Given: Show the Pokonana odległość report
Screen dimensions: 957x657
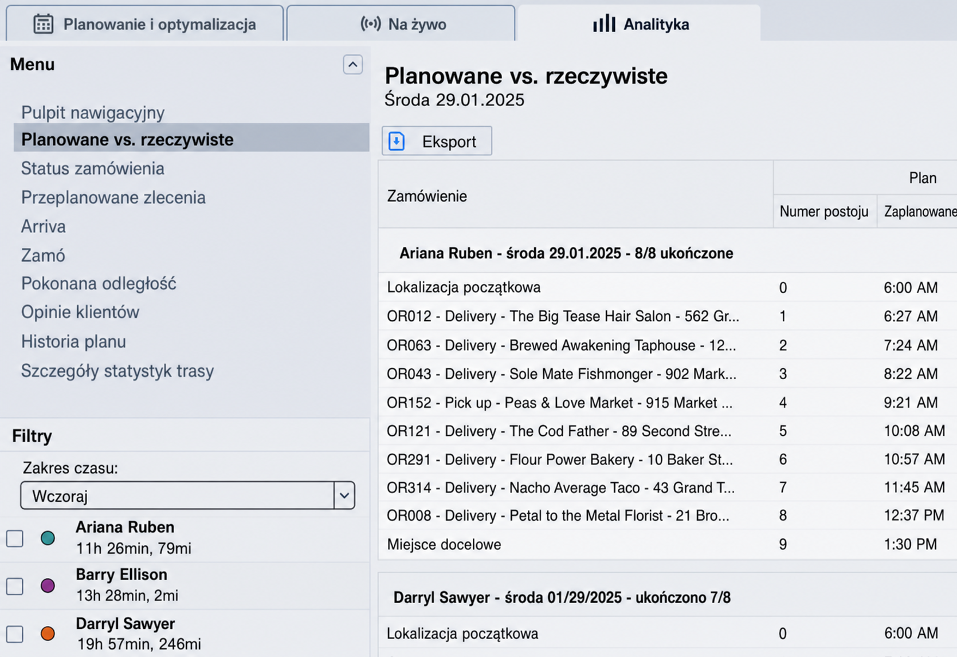Looking at the screenshot, I should pyautogui.click(x=99, y=284).
